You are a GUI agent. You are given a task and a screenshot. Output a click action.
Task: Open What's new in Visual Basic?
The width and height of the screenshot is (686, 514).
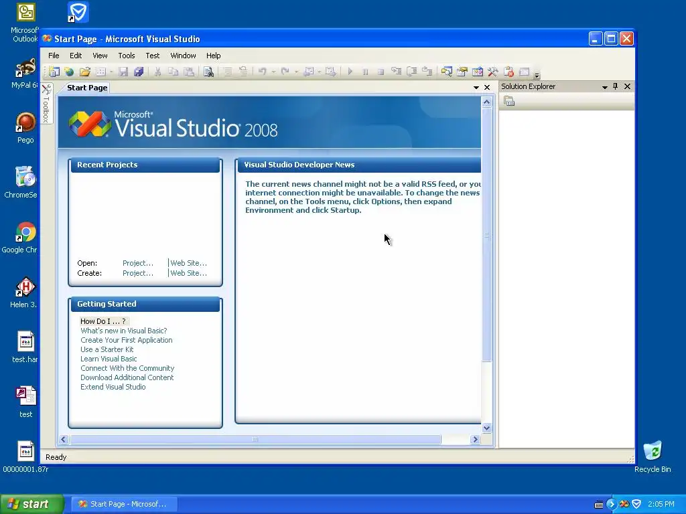coord(124,331)
